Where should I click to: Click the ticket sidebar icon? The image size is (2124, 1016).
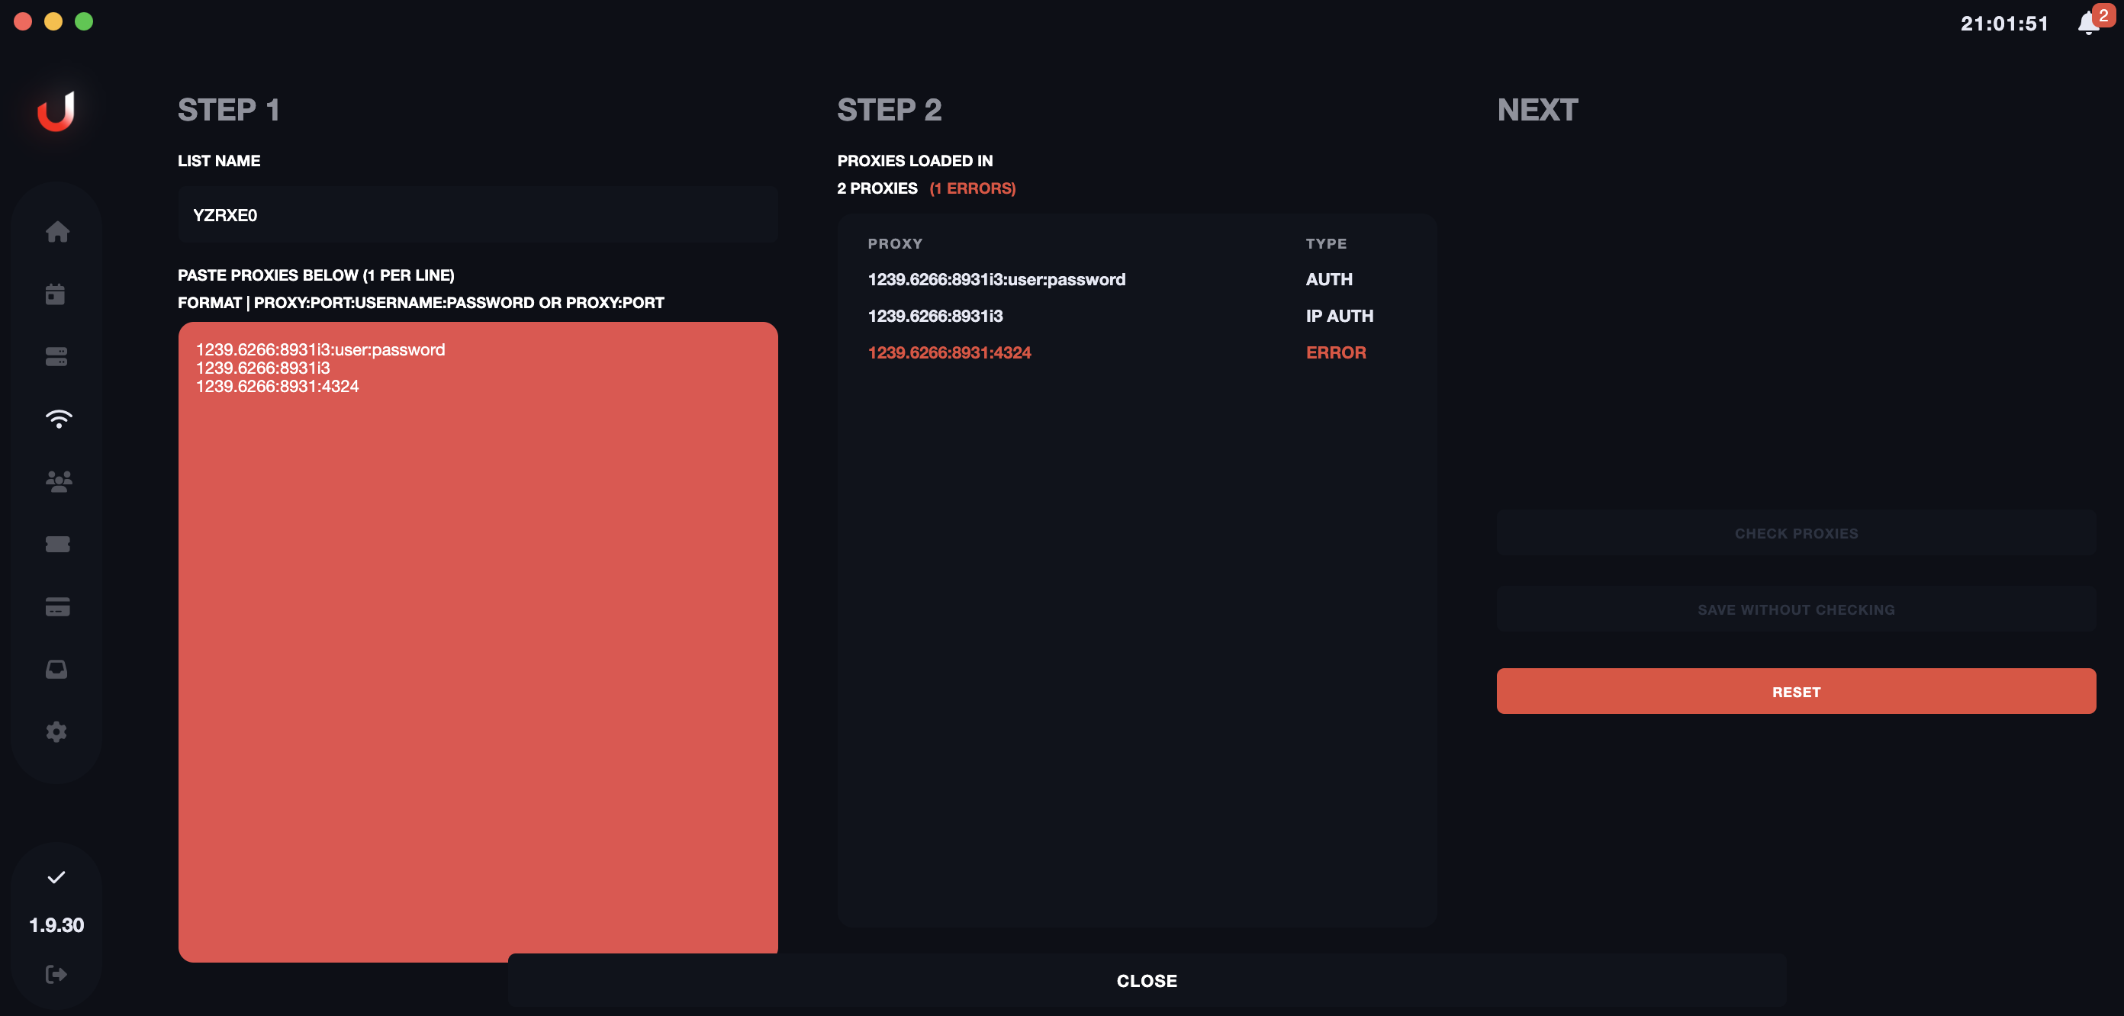click(x=57, y=545)
